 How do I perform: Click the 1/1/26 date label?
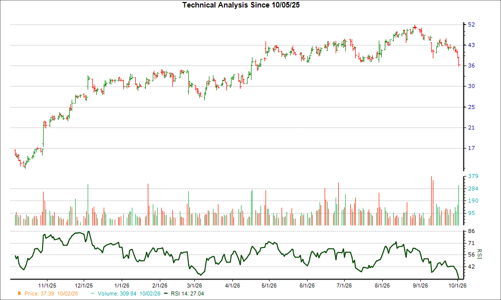click(x=122, y=285)
